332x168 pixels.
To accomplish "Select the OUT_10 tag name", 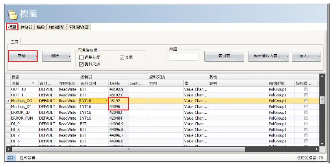I will coord(19,89).
